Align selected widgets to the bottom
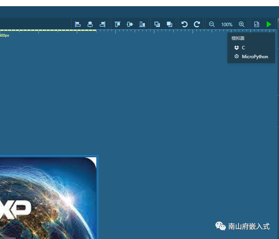The image size is (279, 239). [142, 24]
